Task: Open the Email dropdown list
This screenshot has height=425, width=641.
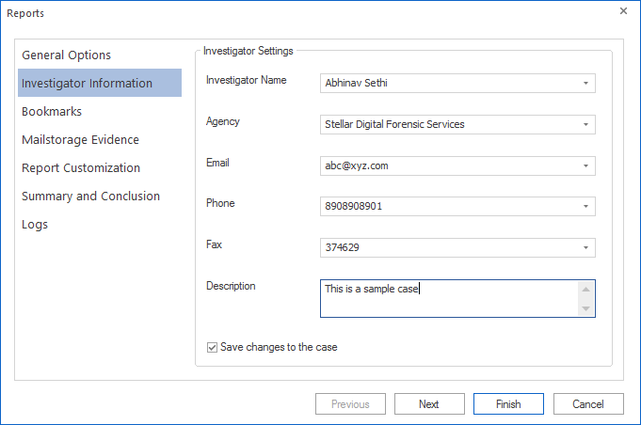Action: (x=586, y=165)
